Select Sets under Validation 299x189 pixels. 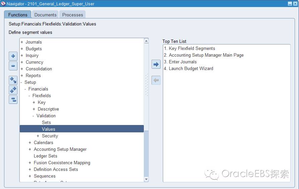(46, 122)
